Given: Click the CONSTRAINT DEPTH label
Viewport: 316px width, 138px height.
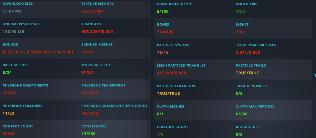Looking at the screenshot, I should pos(175,4).
